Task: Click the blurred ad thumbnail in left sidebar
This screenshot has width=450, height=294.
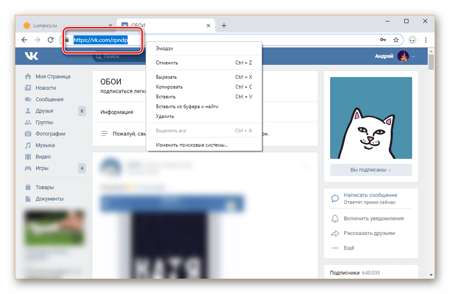Action: [55, 228]
